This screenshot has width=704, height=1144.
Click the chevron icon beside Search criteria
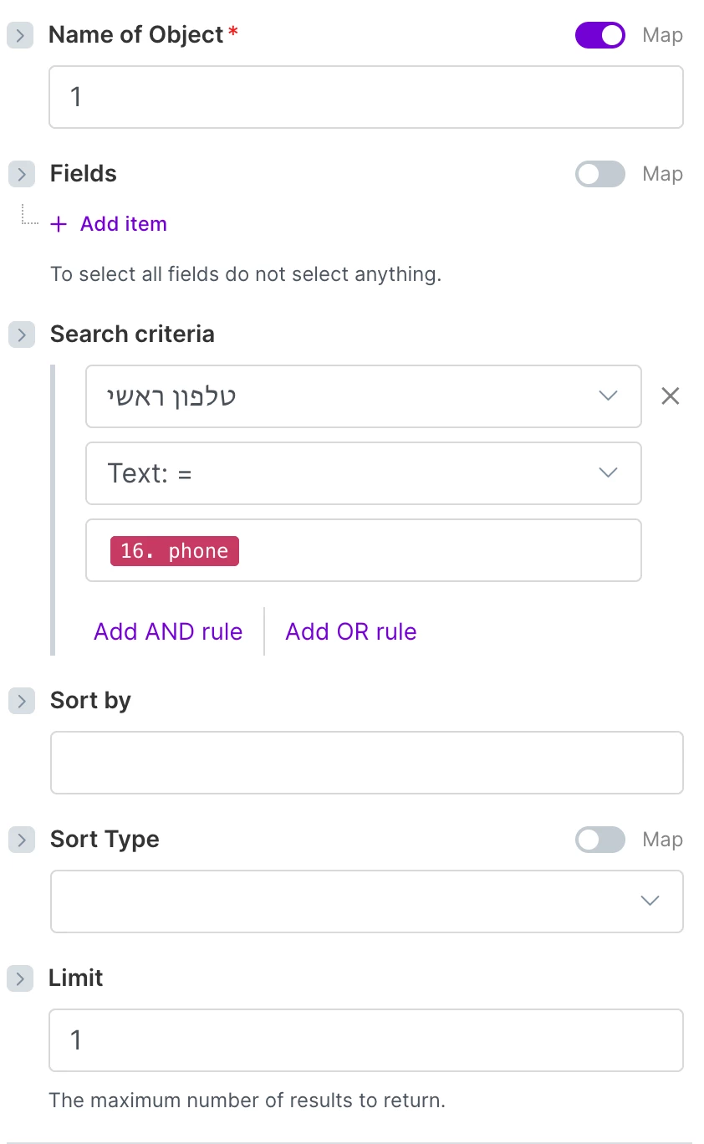[21, 335]
